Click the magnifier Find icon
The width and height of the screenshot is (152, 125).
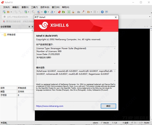(33, 12)
